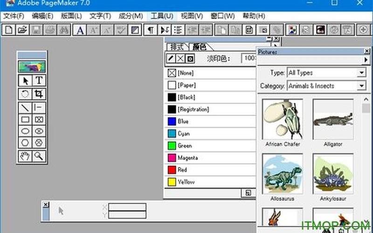The width and height of the screenshot is (373, 233).
Task: Open the 编辑(E) menu
Action: tap(42, 16)
